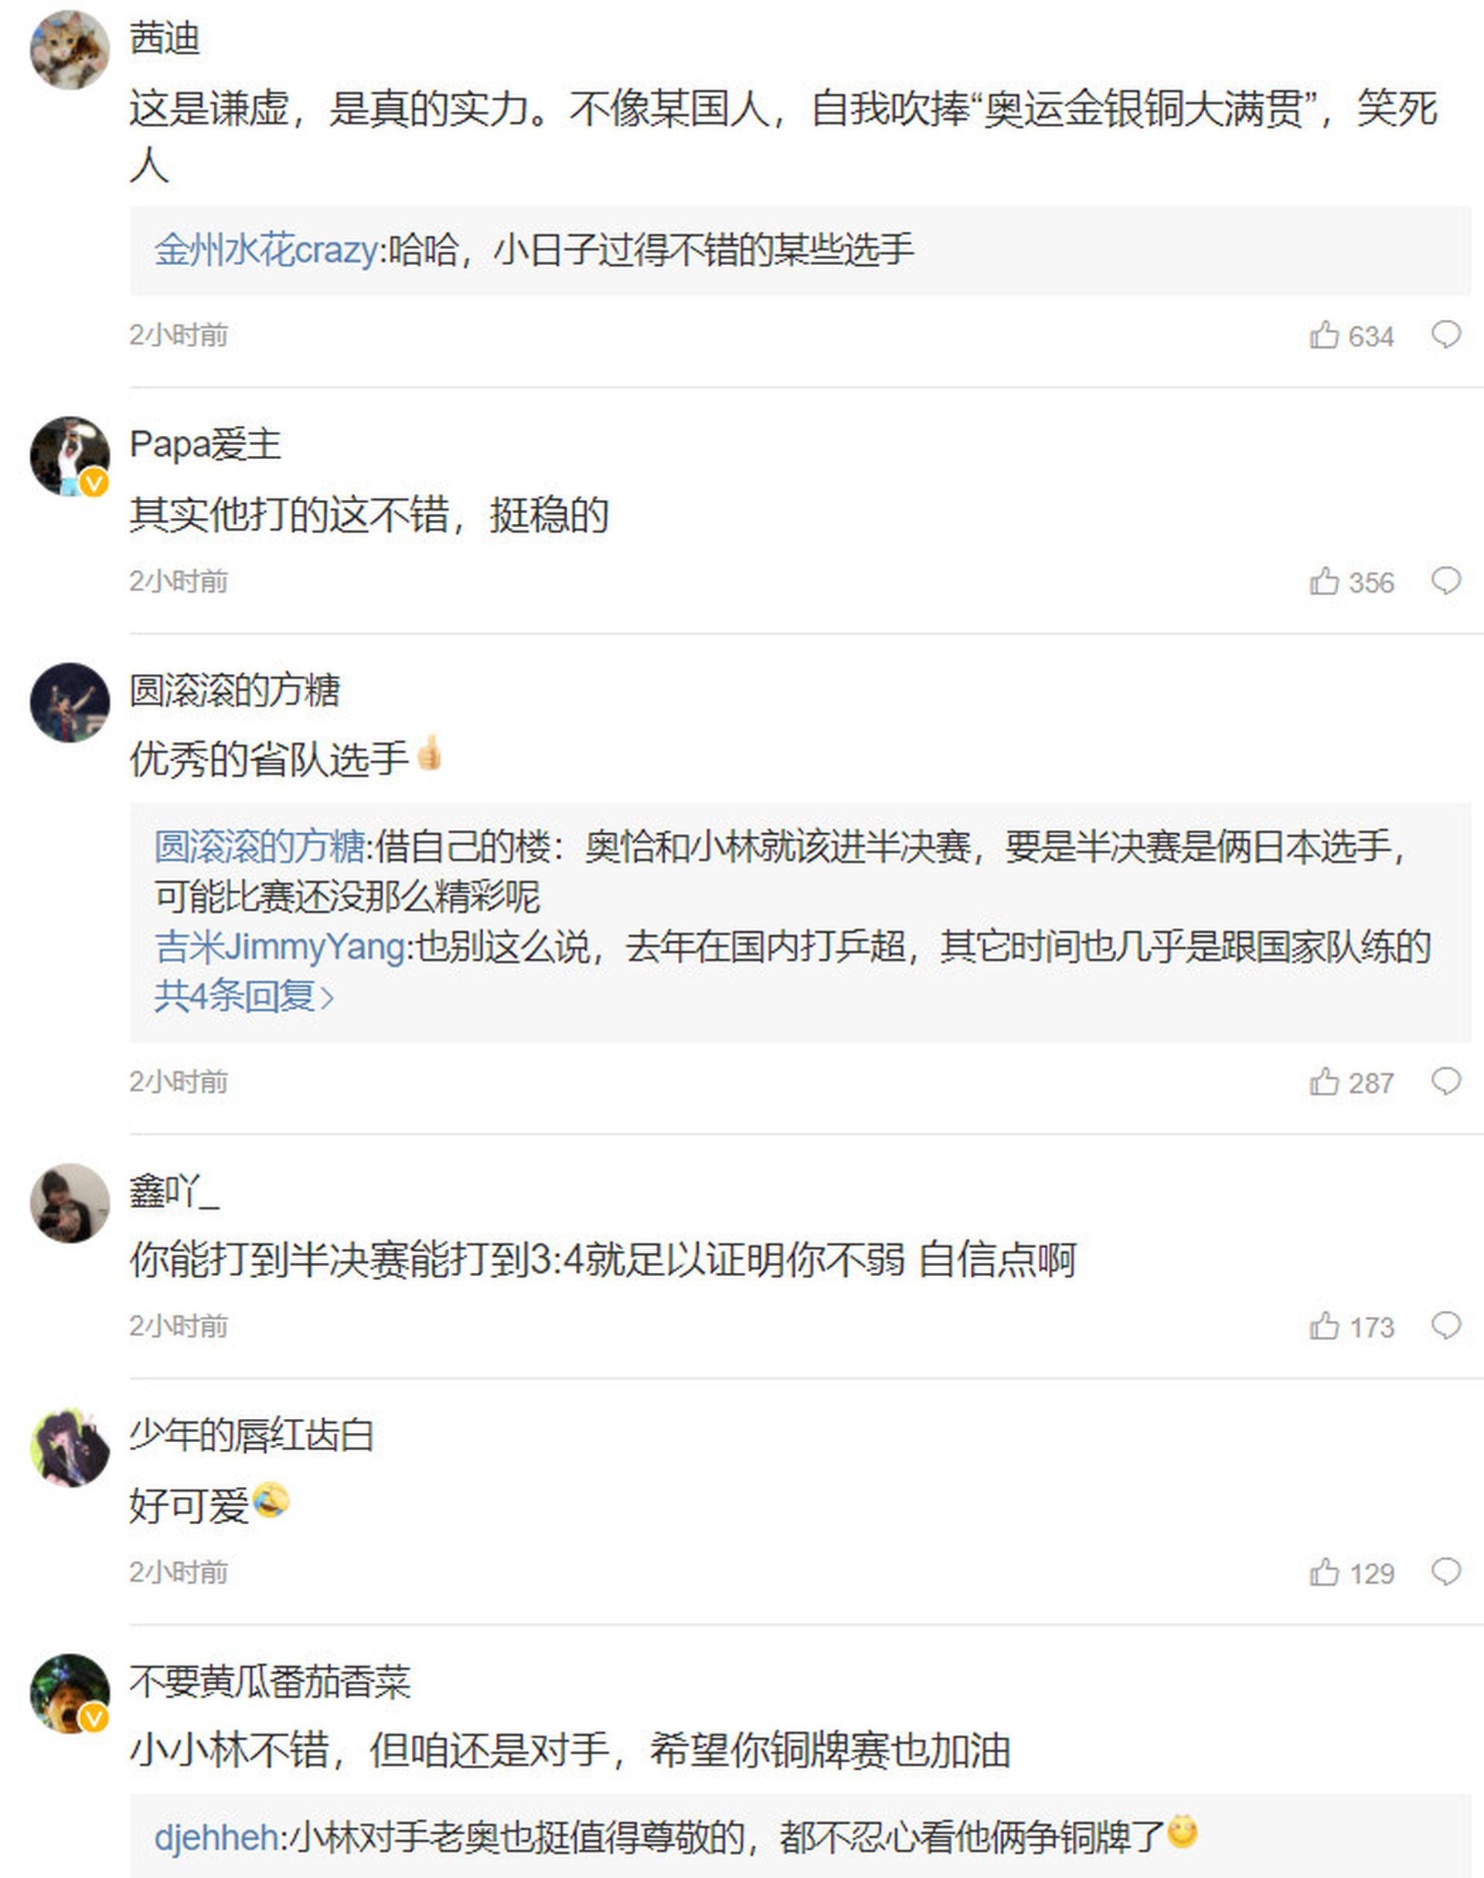Thumbs-up 圆滚滚的方糖's comment with 287 likes
The width and height of the screenshot is (1484, 1878).
(1351, 1082)
